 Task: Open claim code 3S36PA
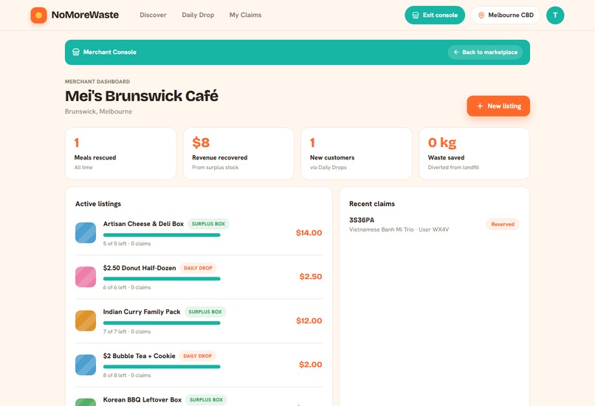tap(362, 220)
